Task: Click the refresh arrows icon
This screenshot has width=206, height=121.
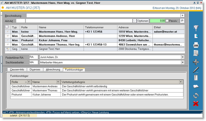Action: pyautogui.click(x=196, y=95)
